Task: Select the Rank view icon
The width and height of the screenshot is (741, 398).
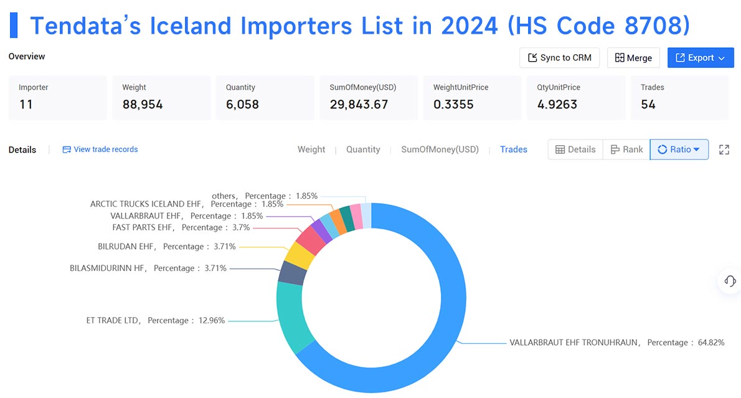Action: pyautogui.click(x=615, y=149)
